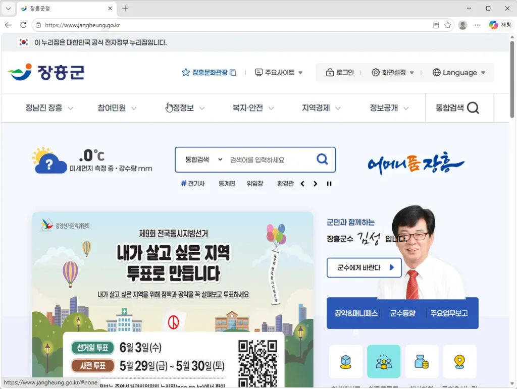Select 환경관 keyword tag
This screenshot has width=517, height=389.
(x=285, y=184)
